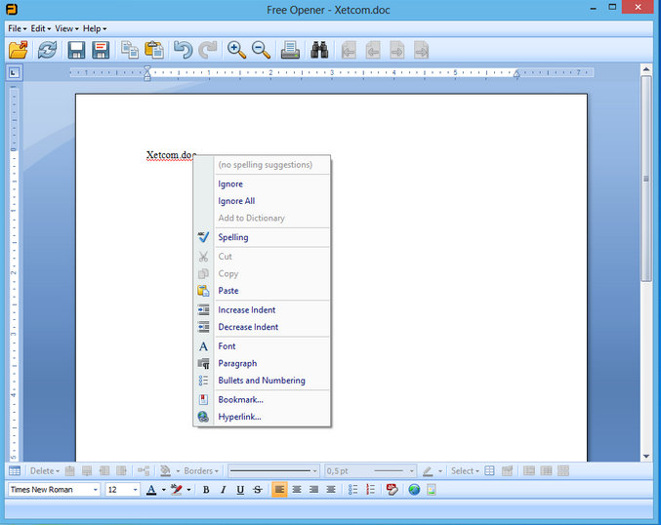The width and height of the screenshot is (661, 525).
Task: Choose Ignore in context menu
Action: point(262,183)
